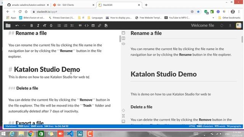Undo the last edit in StackEdit

pyautogui.click(x=17, y=25)
